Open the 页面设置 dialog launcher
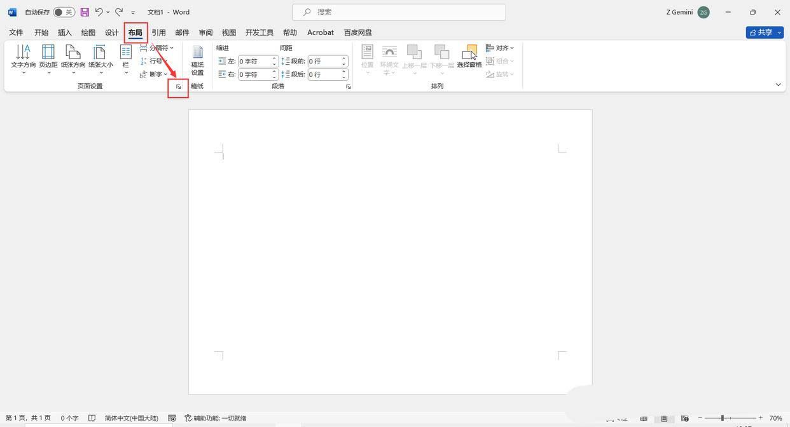Screen dimensions: 790x427 [178, 86]
